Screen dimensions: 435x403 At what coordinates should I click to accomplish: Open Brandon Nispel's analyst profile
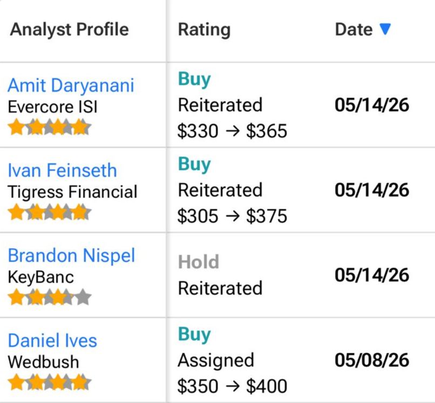pos(71,255)
